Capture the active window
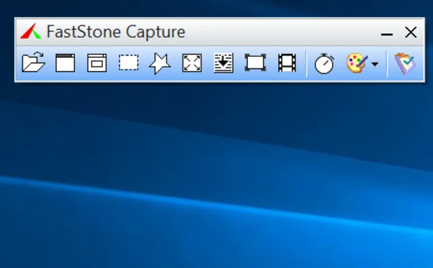433x268 pixels. 65,63
